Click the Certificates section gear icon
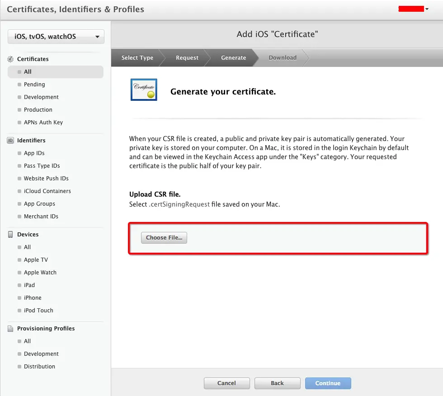This screenshot has height=396, width=443. (x=10, y=59)
